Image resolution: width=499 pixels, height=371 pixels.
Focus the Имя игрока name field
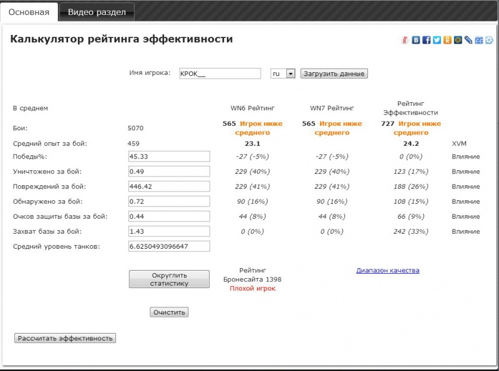(219, 74)
